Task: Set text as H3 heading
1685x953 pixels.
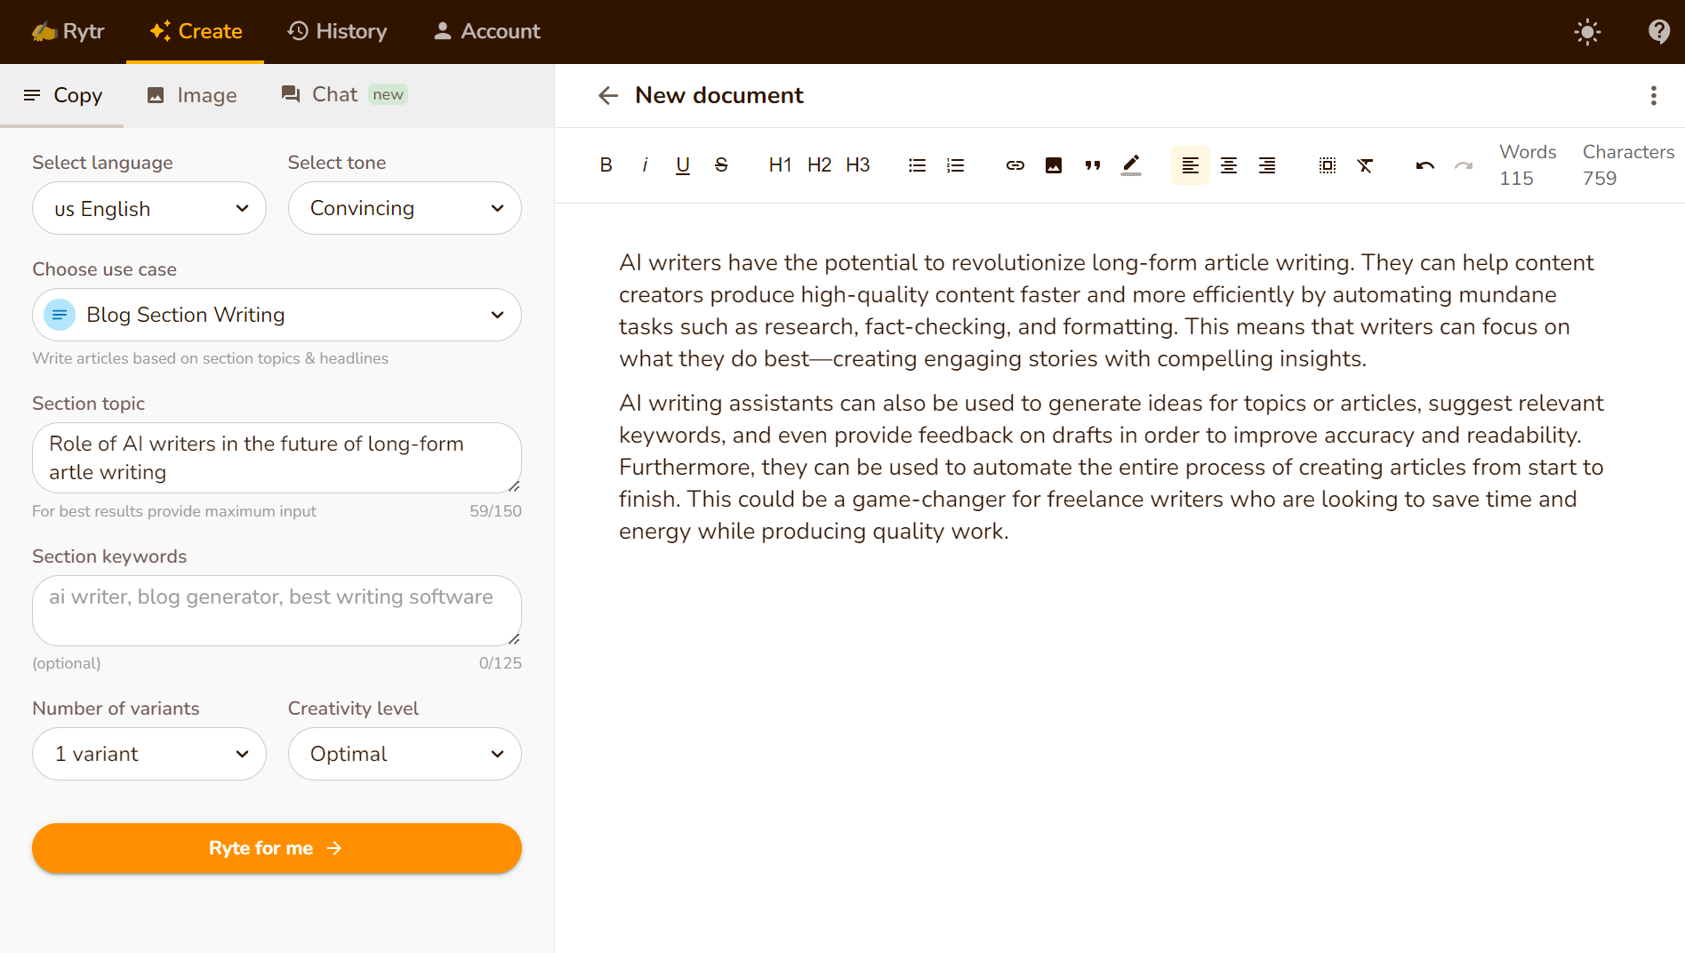Action: pos(857,165)
